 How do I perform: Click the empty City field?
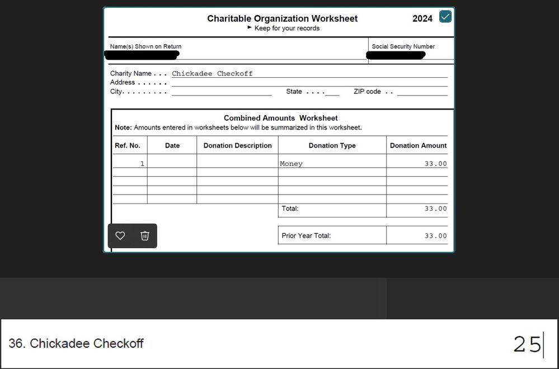[x=222, y=92]
